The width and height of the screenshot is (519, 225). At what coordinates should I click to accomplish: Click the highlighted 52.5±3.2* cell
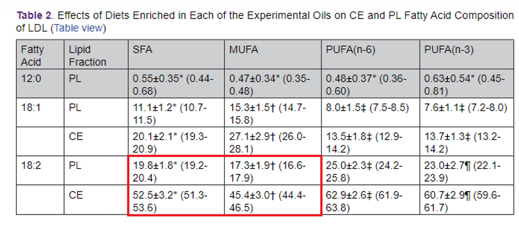(x=176, y=200)
